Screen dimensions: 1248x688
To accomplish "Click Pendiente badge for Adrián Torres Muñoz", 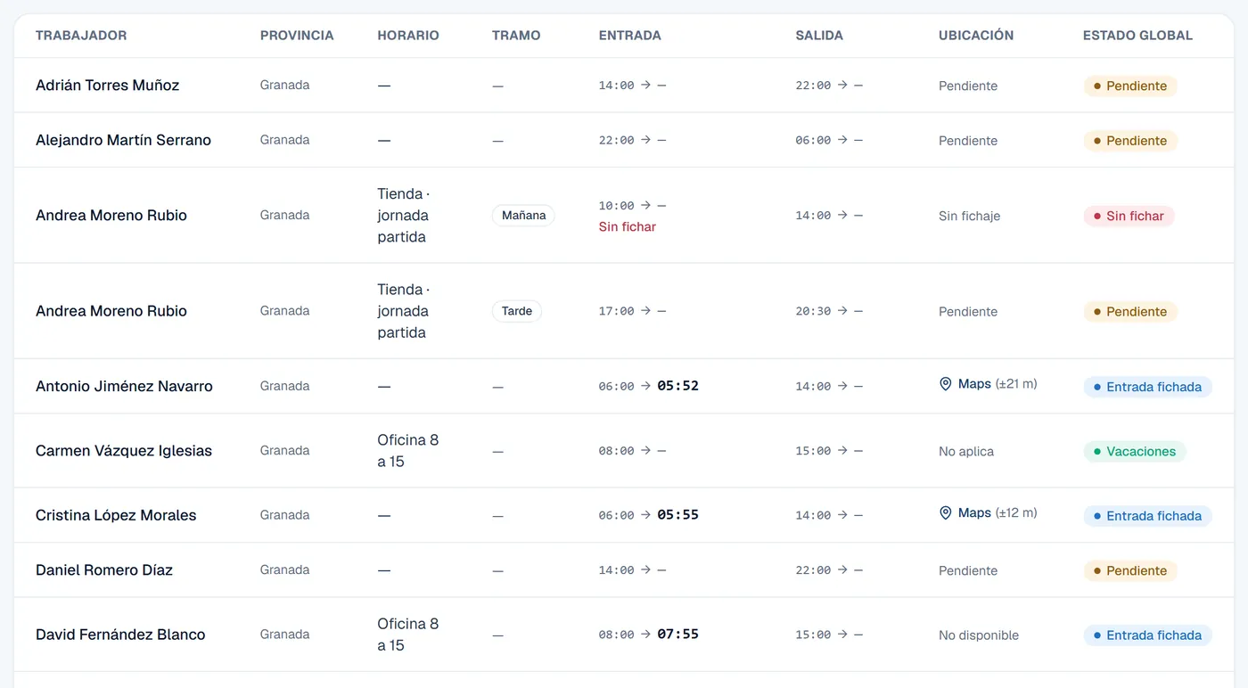I will (1130, 86).
